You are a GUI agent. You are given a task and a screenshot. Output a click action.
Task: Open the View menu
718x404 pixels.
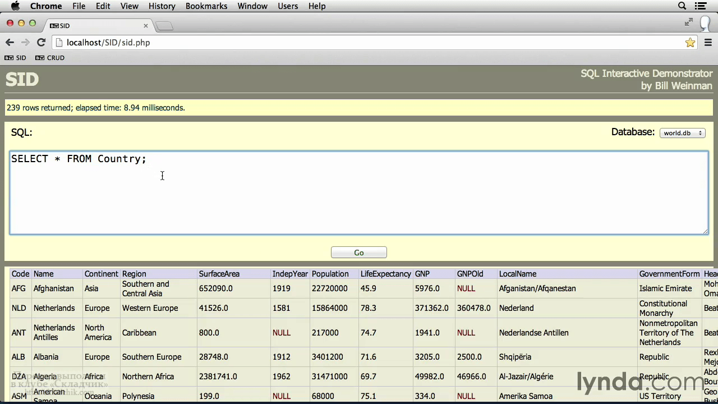pyautogui.click(x=130, y=6)
